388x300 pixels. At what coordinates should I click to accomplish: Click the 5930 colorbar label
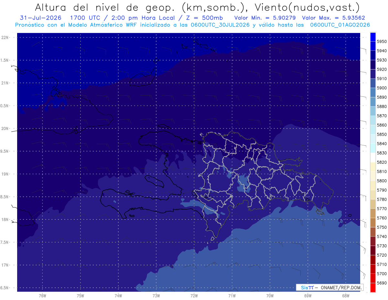click(x=382, y=60)
